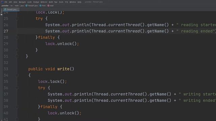Click the finally keyword on line 39

[49, 107]
